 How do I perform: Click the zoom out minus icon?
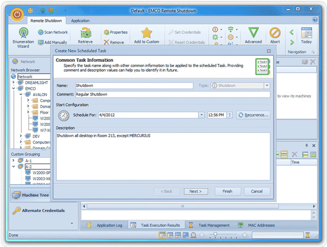(202, 235)
